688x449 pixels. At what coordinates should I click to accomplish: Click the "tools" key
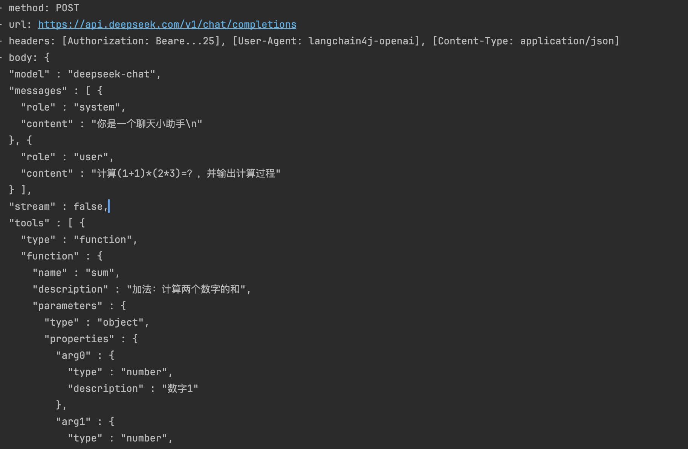tap(29, 223)
